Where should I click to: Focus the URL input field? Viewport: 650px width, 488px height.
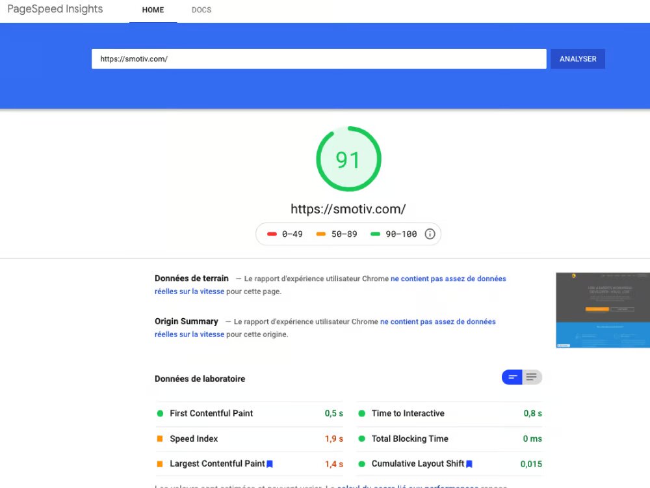[318, 59]
